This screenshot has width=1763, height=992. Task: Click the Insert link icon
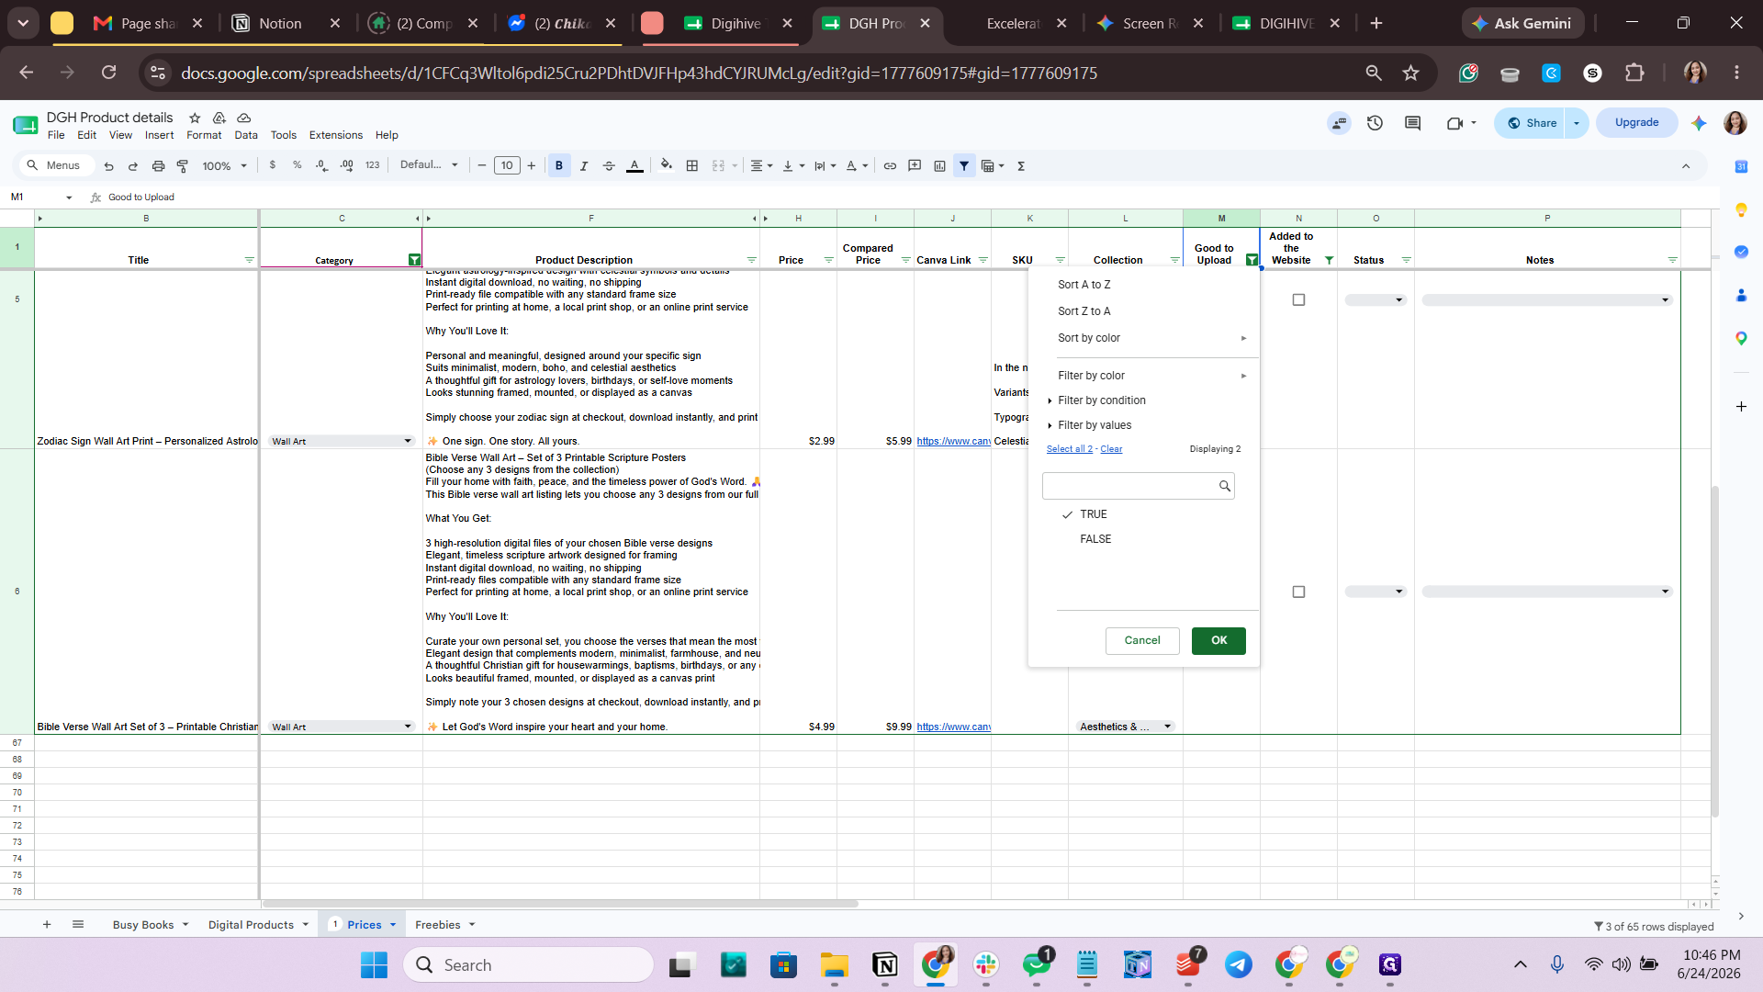(890, 166)
